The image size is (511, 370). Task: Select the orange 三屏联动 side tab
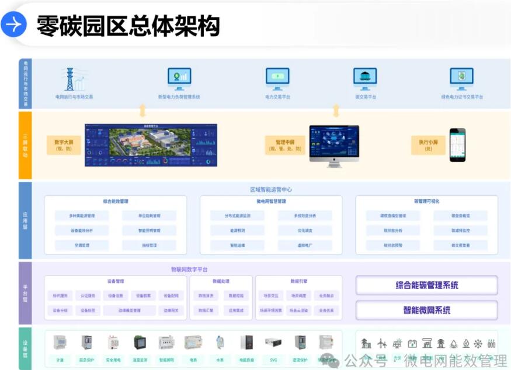pyautogui.click(x=25, y=146)
